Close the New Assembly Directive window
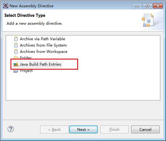The image size is (166, 141). point(158,6)
